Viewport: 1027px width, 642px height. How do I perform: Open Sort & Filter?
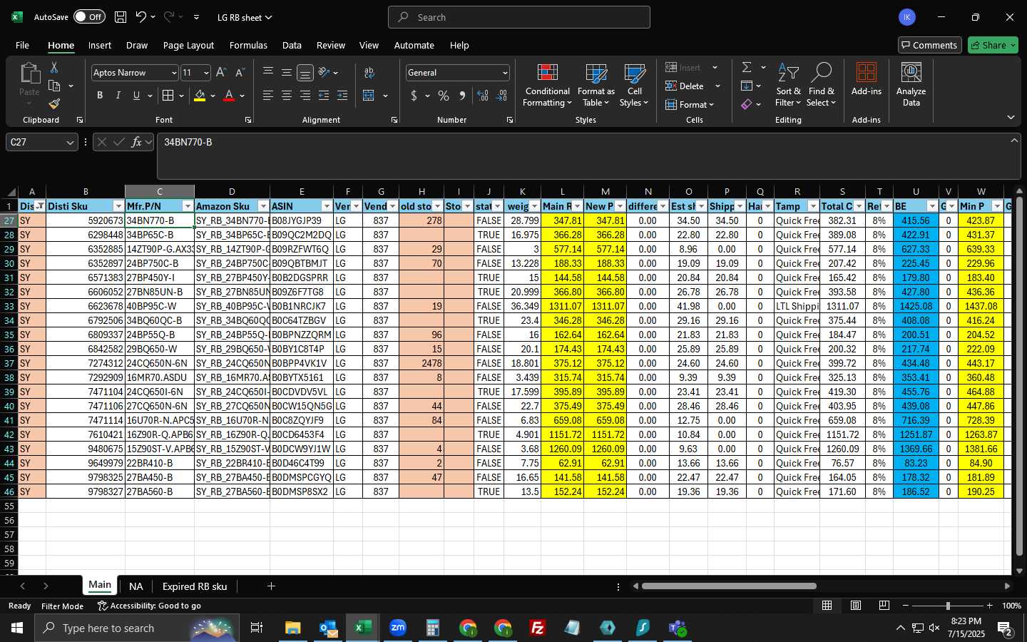pos(788,86)
